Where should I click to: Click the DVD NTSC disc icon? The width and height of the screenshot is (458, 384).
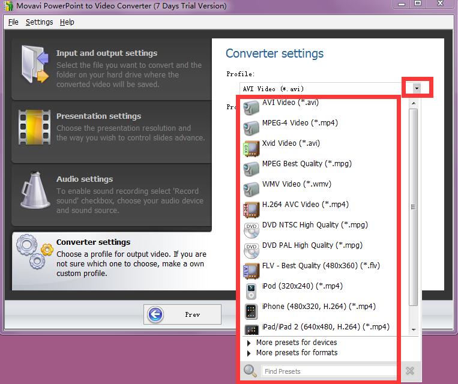[251, 230]
